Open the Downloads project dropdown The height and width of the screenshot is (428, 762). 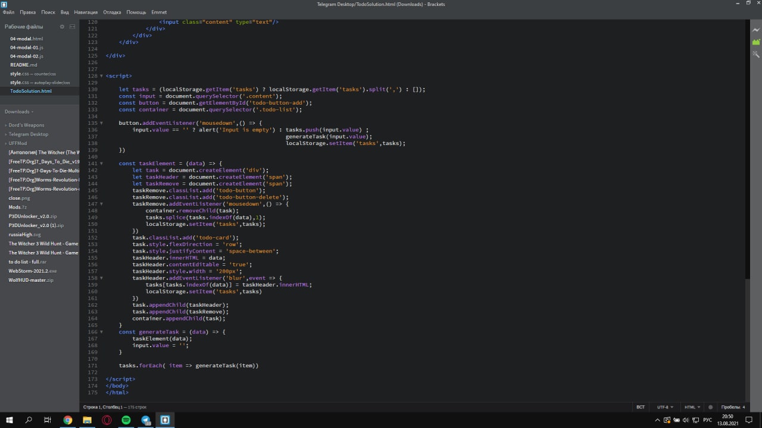(x=19, y=112)
